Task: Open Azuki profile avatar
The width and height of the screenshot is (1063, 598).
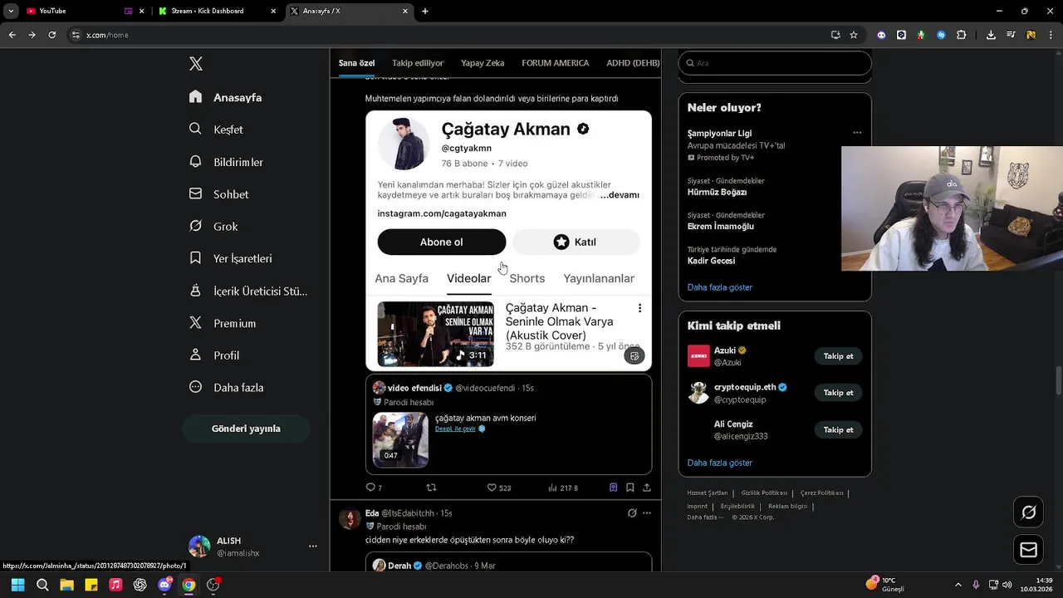Action: coord(698,356)
